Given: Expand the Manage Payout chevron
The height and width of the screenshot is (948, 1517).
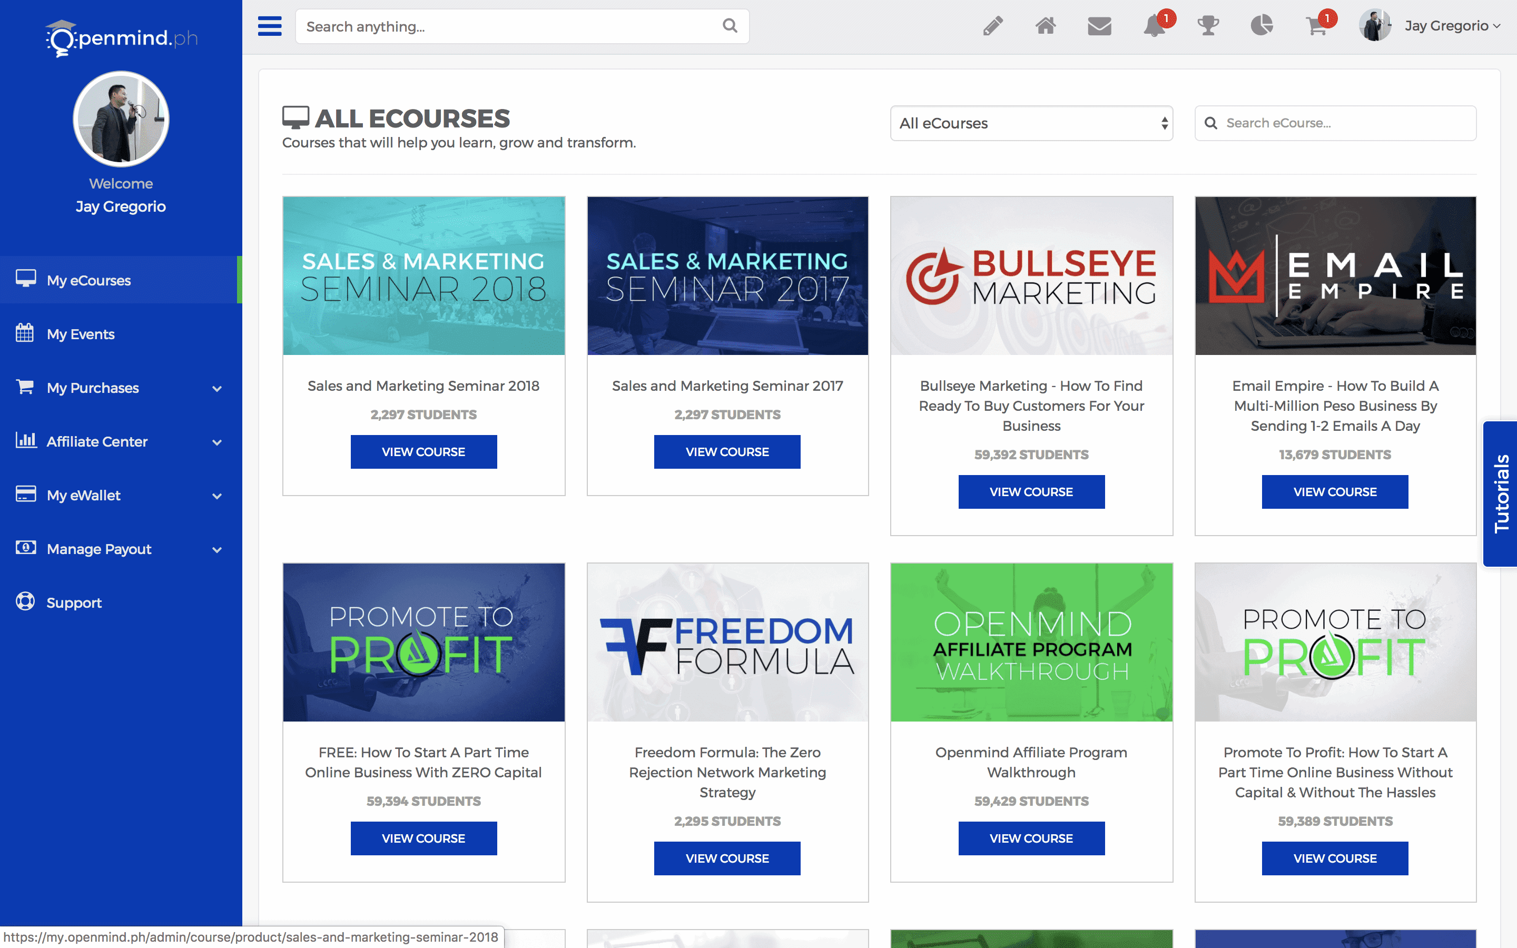Looking at the screenshot, I should point(217,550).
